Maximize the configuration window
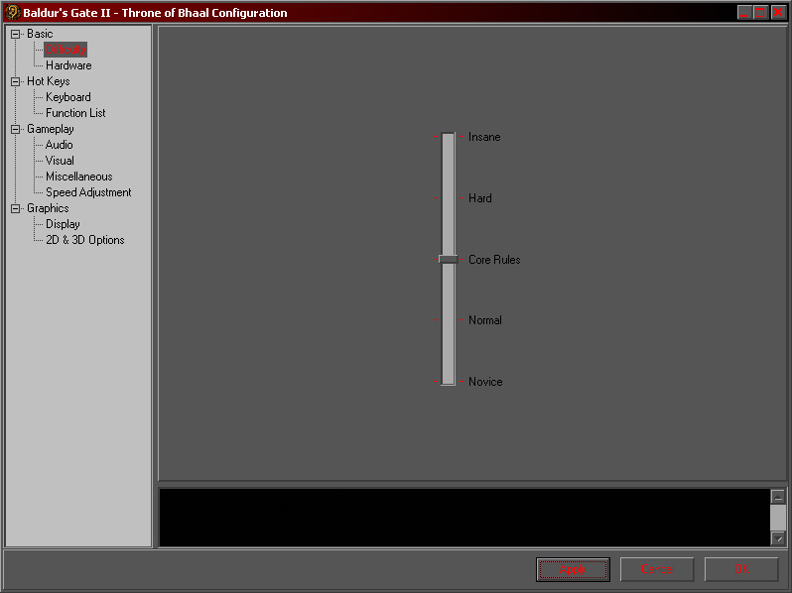 760,12
